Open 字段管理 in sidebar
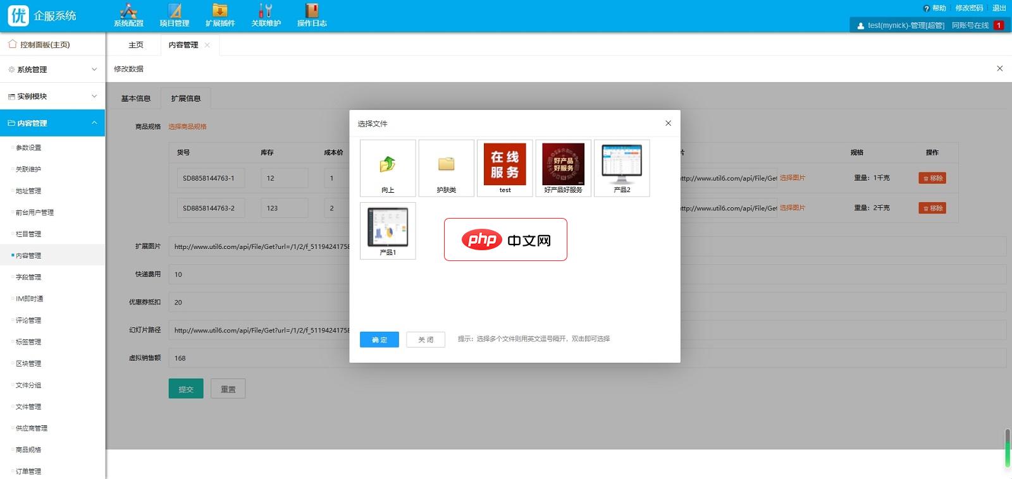The image size is (1012, 479). tap(28, 277)
